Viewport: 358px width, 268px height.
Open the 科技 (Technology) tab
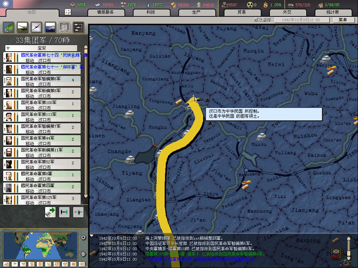coord(151,12)
